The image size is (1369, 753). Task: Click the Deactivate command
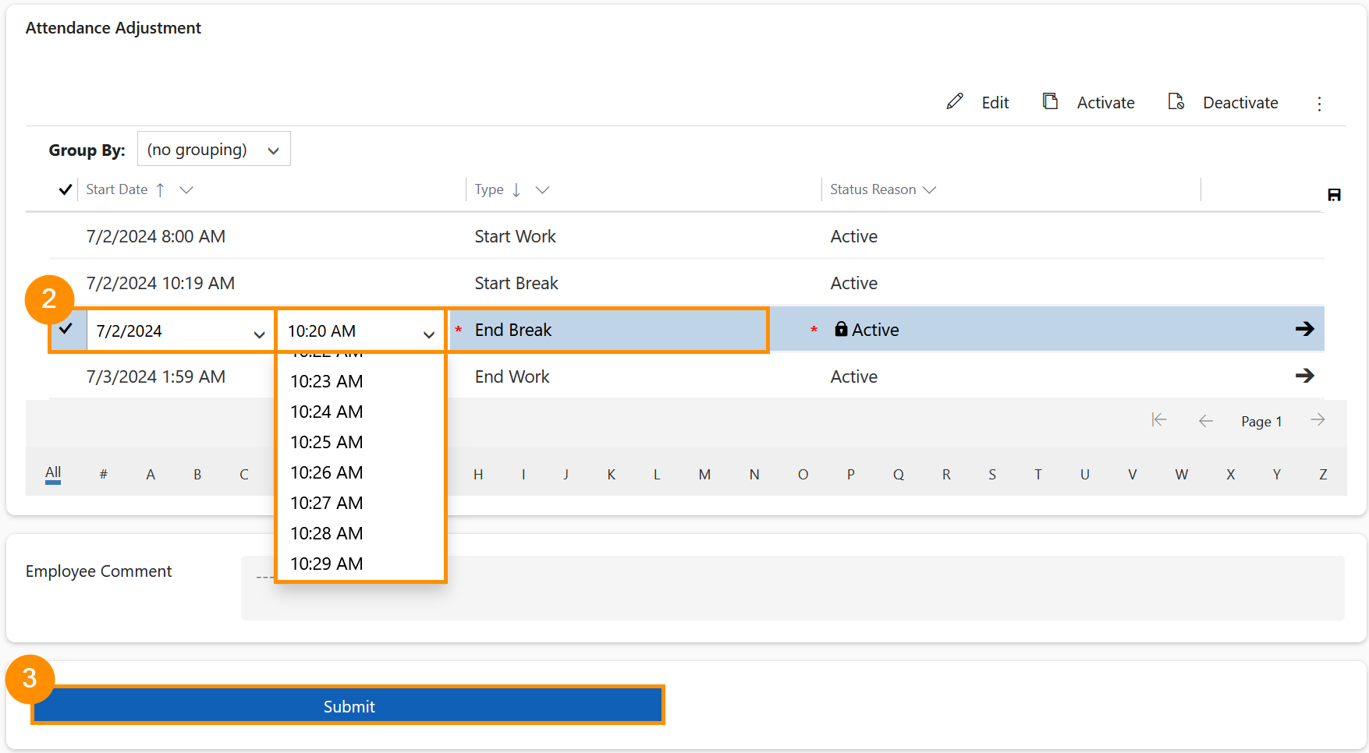click(x=1240, y=103)
